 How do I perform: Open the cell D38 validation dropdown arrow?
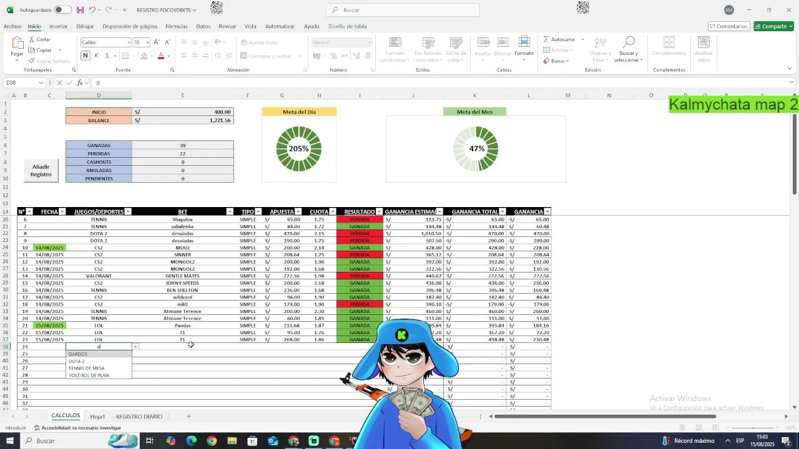tap(135, 347)
